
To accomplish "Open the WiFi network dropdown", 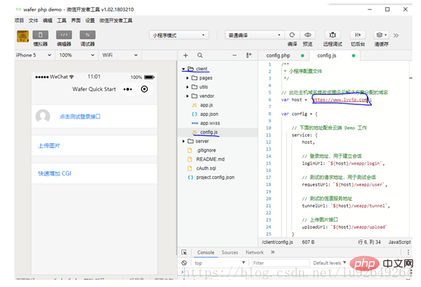I will point(119,55).
